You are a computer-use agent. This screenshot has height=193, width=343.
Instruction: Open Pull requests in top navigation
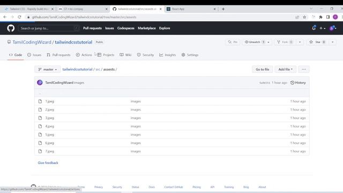(92, 28)
